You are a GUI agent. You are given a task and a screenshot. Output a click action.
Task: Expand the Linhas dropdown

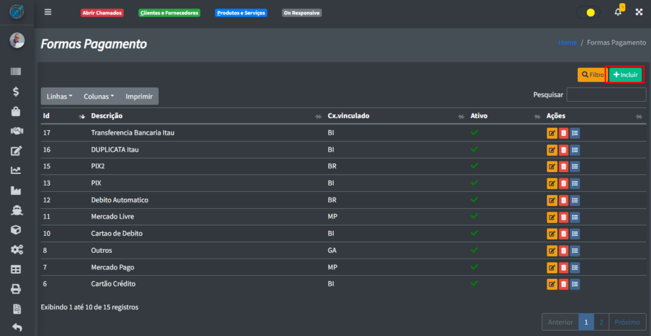pyautogui.click(x=60, y=97)
